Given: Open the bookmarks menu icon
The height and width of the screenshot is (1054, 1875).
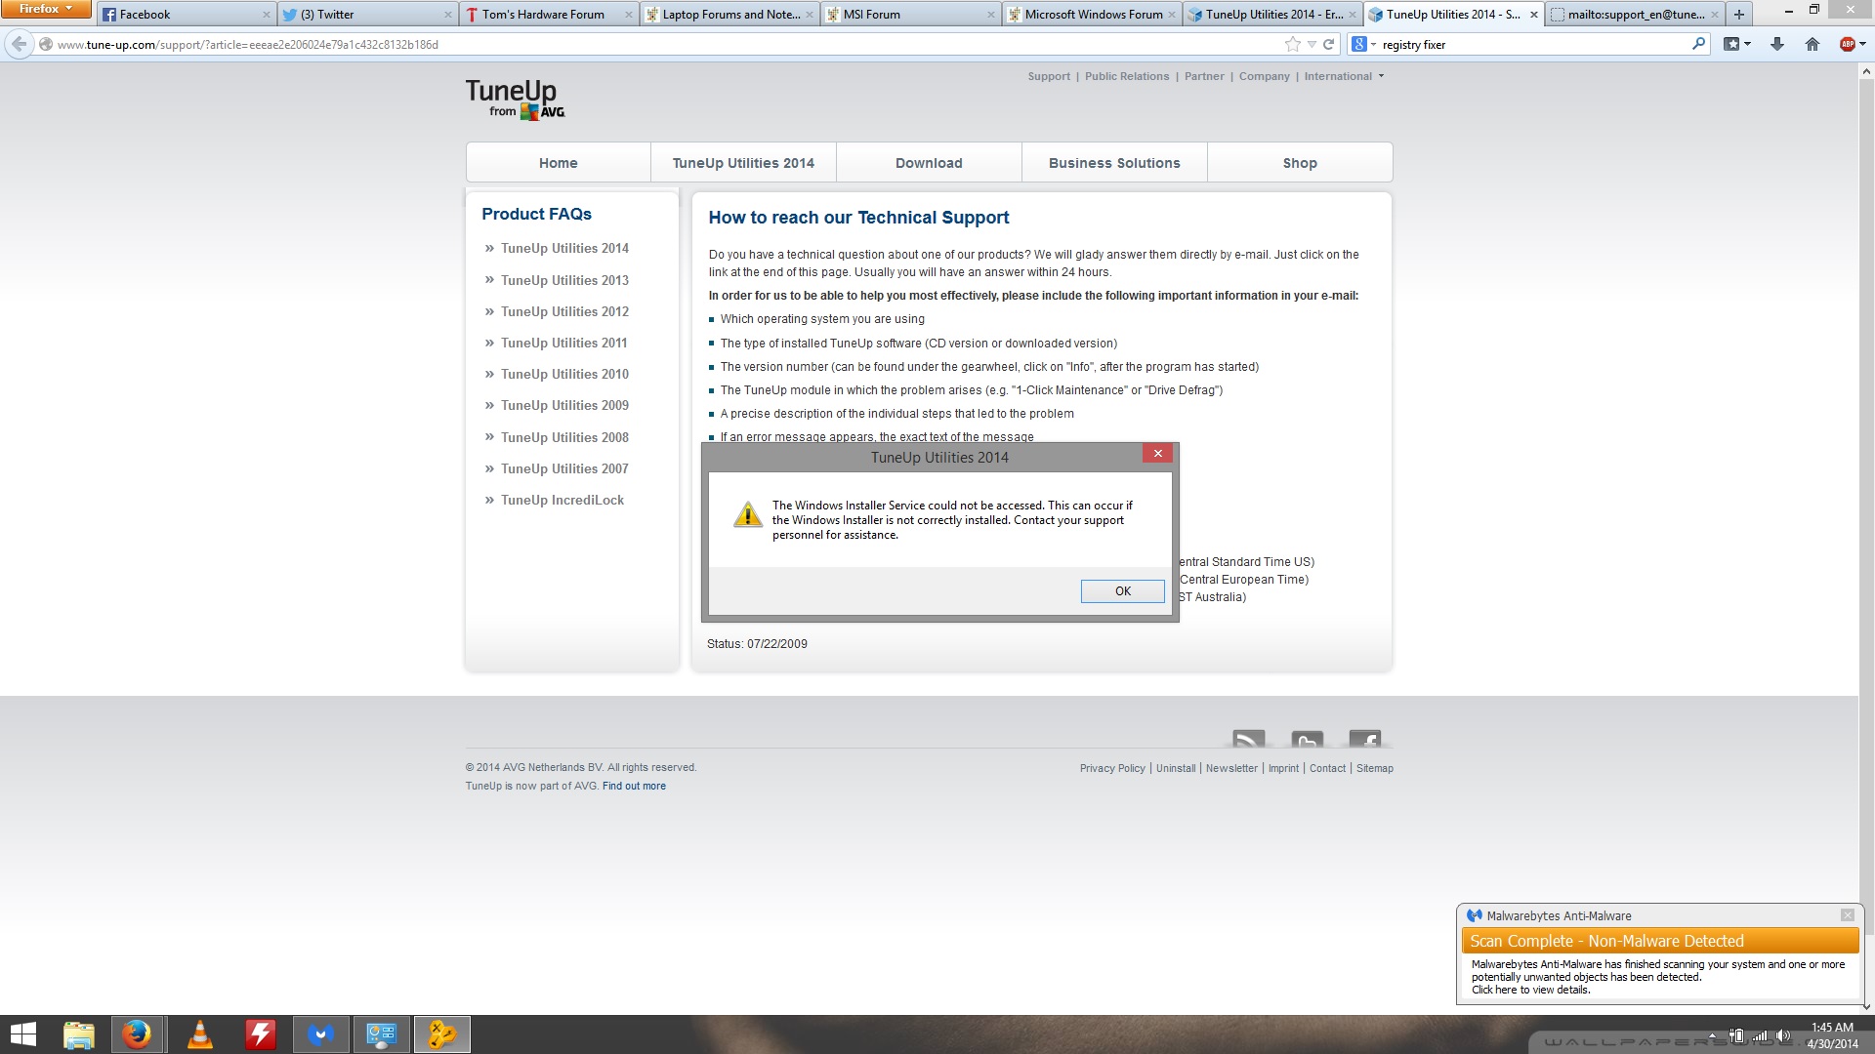Looking at the screenshot, I should pyautogui.click(x=1731, y=44).
